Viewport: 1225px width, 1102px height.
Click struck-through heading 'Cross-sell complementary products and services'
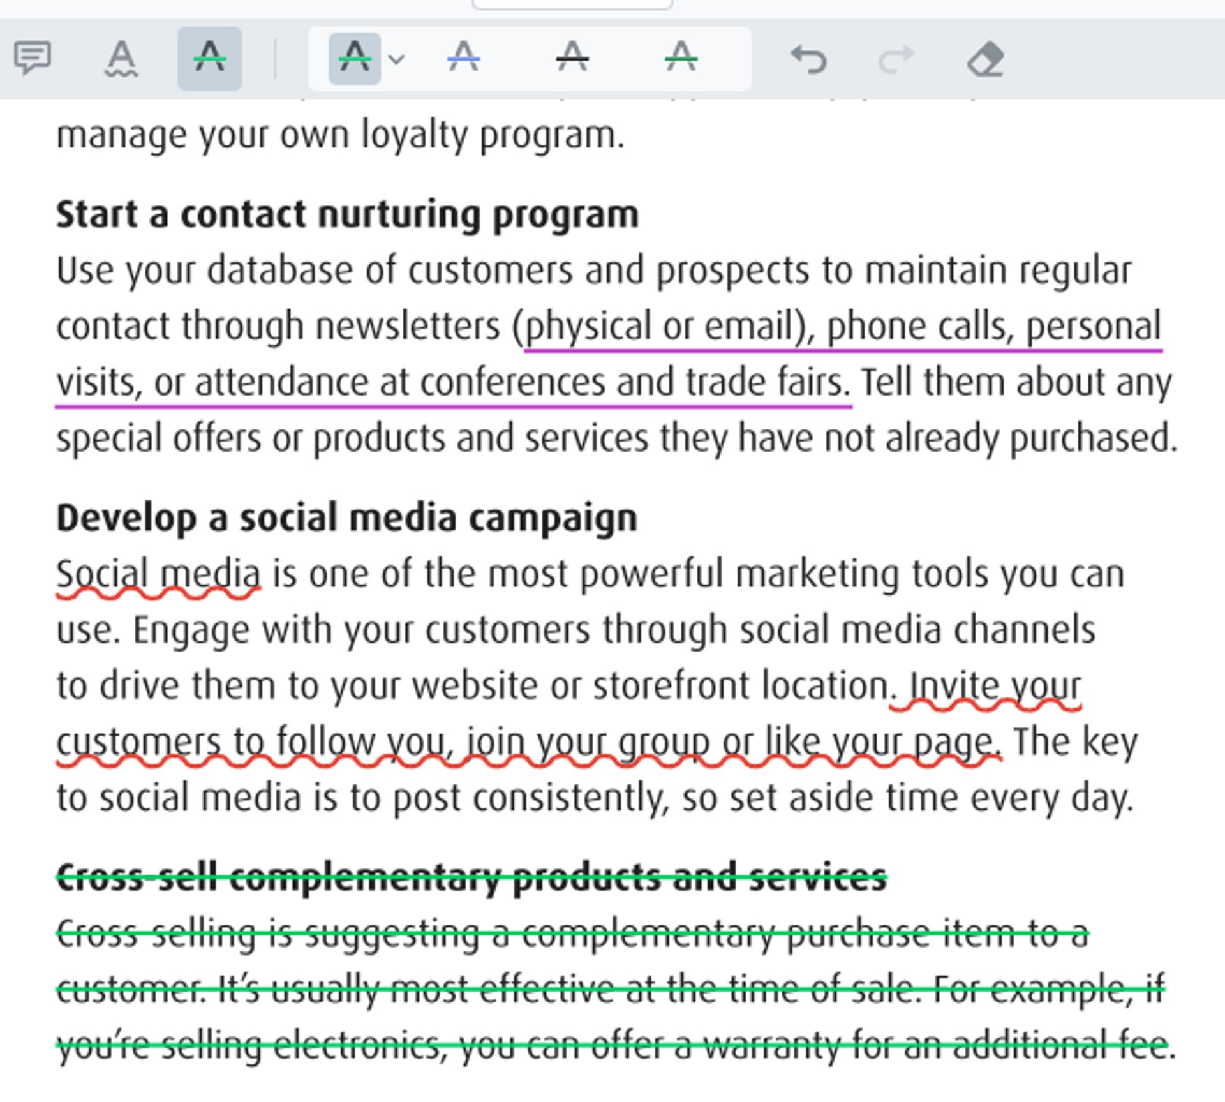[x=471, y=879]
